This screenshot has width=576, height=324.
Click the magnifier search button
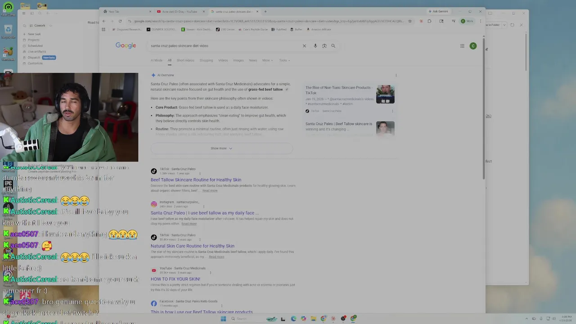tap(333, 46)
